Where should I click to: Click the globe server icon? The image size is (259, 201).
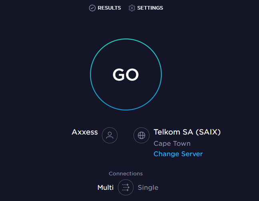click(x=141, y=135)
